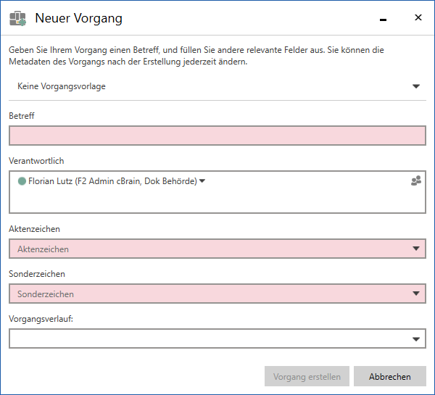Click the Keine Vorgangsvorlage text

click(x=62, y=86)
